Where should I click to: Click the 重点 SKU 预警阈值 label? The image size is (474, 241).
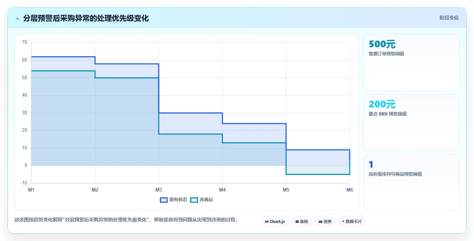pos(387,114)
